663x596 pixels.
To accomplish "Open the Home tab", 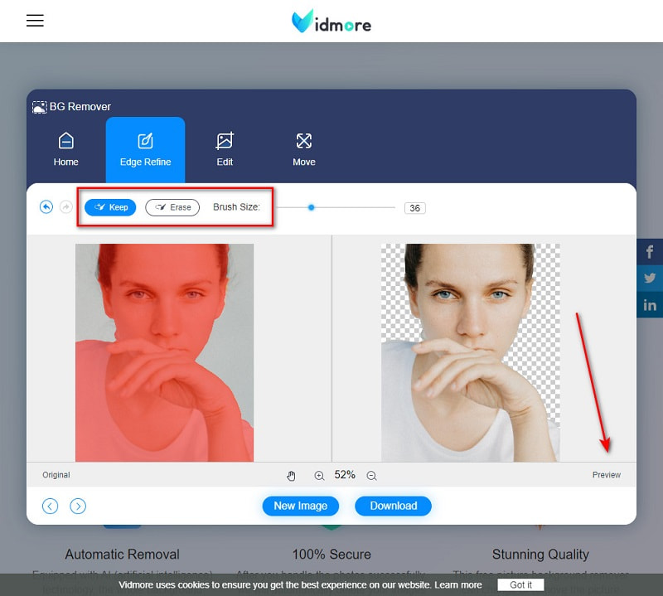I will coord(66,150).
